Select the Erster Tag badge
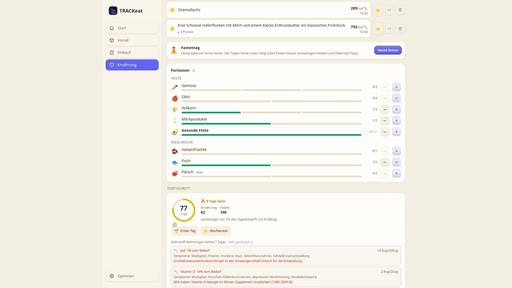This screenshot has height=288, width=512. coord(185,231)
